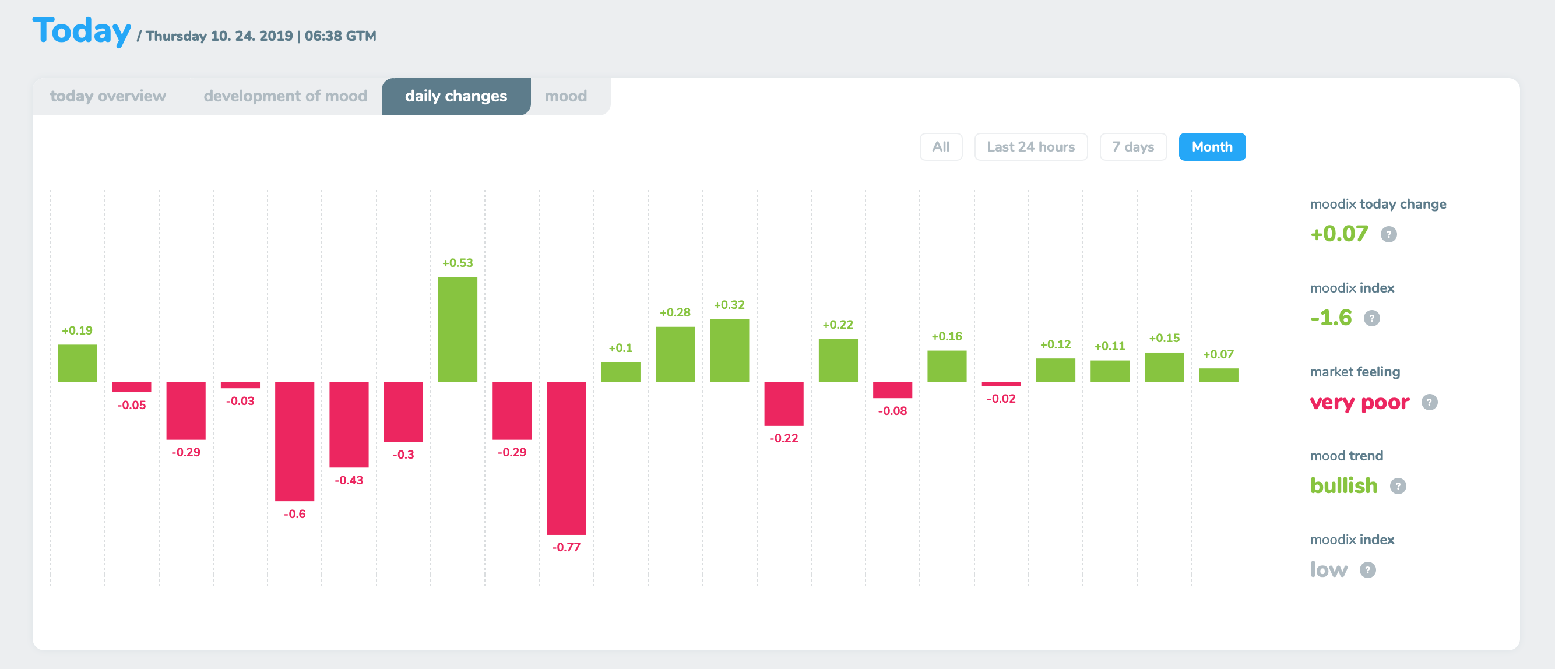Image resolution: width=1555 pixels, height=669 pixels.
Task: Click the red -0.77 bar
Action: pyautogui.click(x=567, y=457)
